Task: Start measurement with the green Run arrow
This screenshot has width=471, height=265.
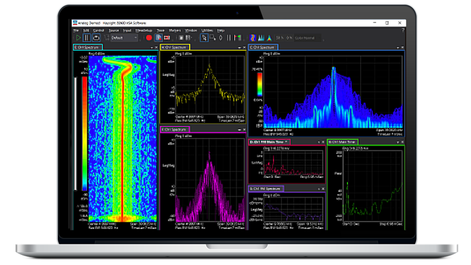Action: coord(78,38)
